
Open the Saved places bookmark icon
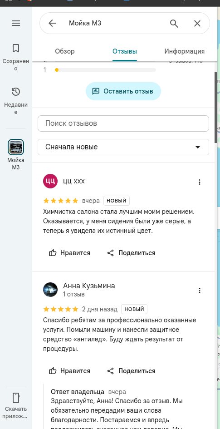tap(16, 49)
